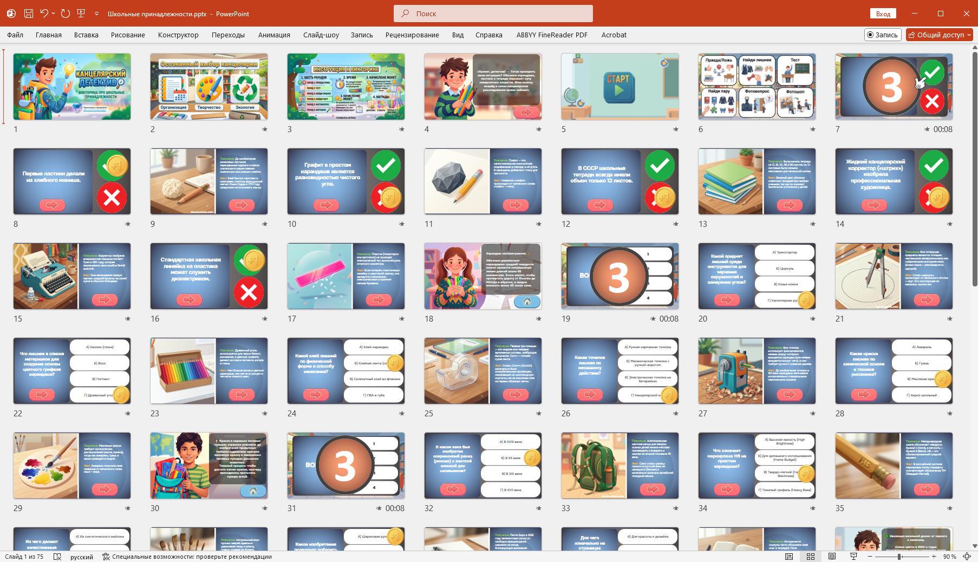Open the Общий доступ share dropdown
The height and width of the screenshot is (562, 978).
(x=940, y=35)
